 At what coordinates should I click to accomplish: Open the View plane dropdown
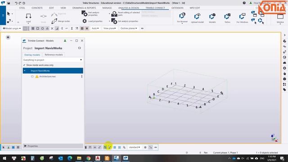pyautogui.click(x=110, y=28)
